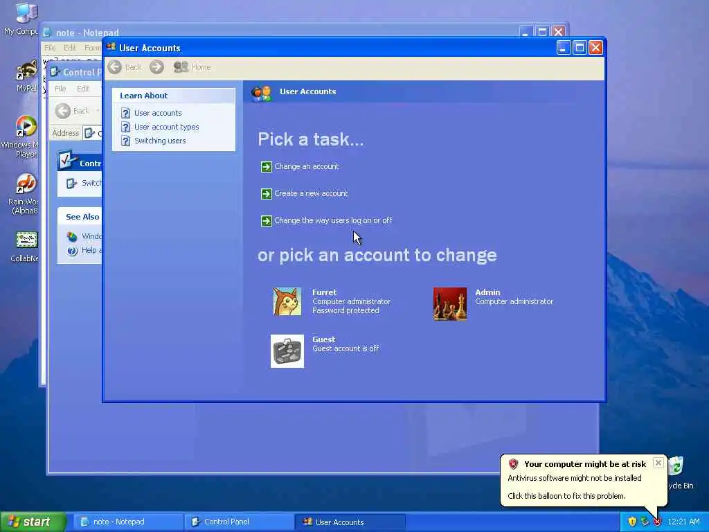Viewport: 709px width, 532px height.
Task: Click the question icon beside 'Switching users'
Action: [126, 141]
